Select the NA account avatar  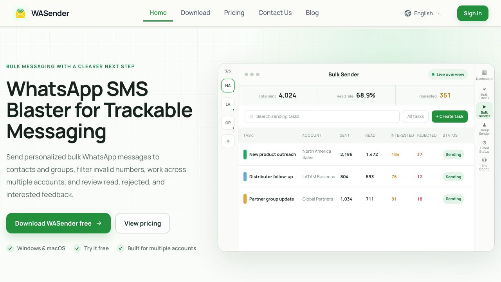coord(228,85)
